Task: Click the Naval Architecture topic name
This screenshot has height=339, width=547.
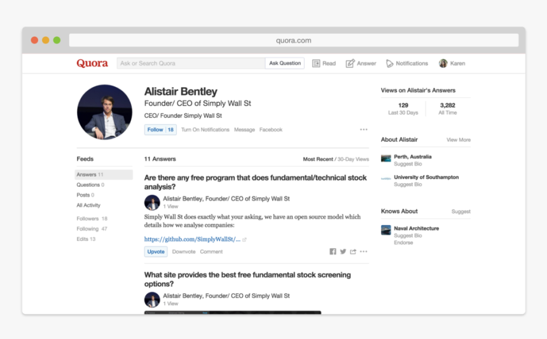Action: pos(417,228)
